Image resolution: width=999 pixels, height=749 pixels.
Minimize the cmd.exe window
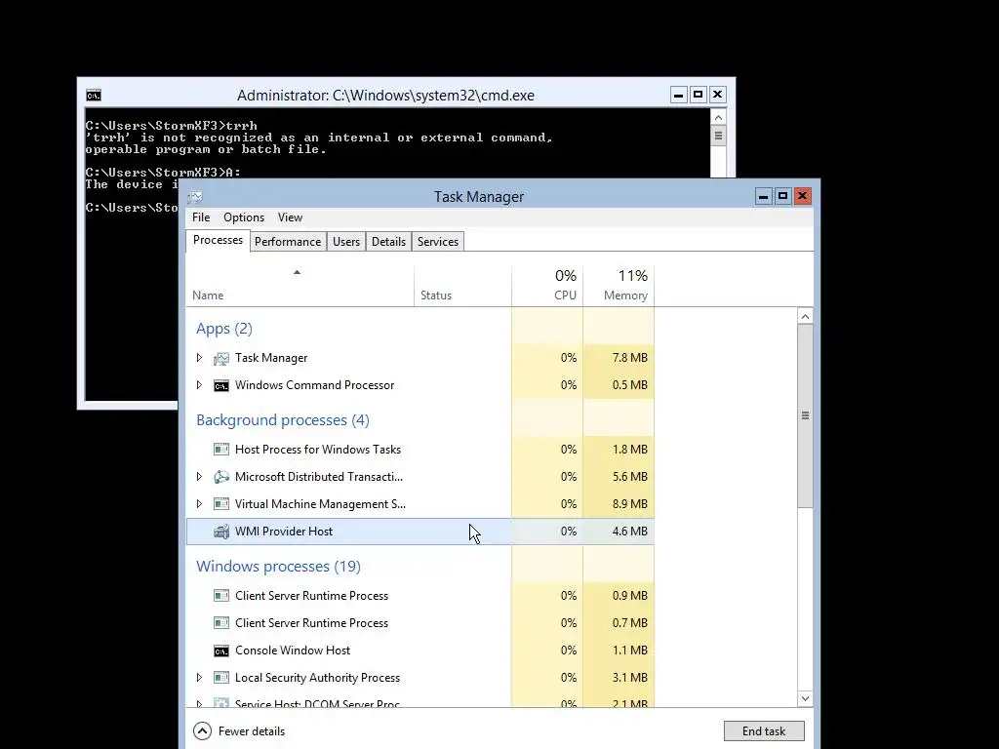coord(679,95)
